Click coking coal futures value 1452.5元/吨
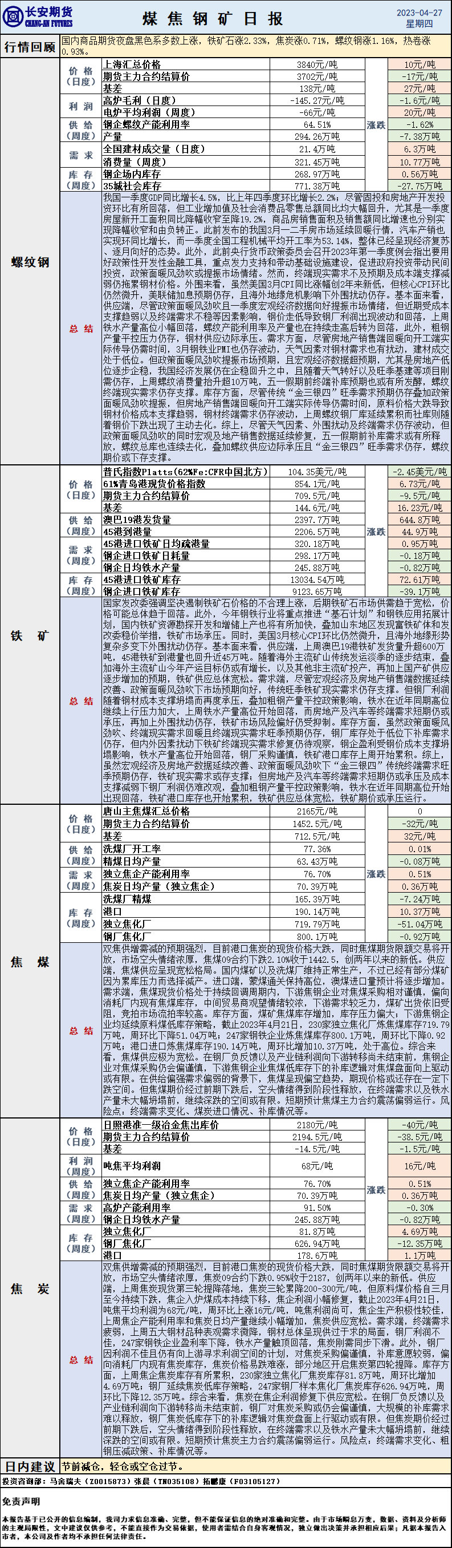Viewport: 452px width, 1548px height. tap(317, 824)
